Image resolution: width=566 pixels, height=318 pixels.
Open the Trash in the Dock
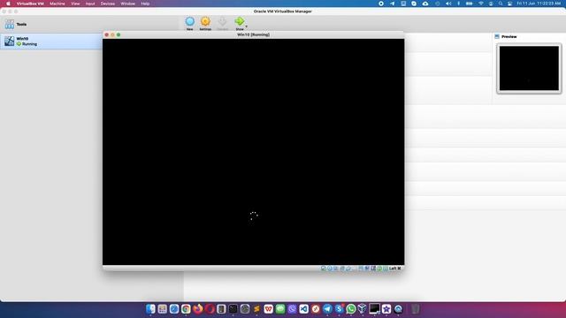416,309
